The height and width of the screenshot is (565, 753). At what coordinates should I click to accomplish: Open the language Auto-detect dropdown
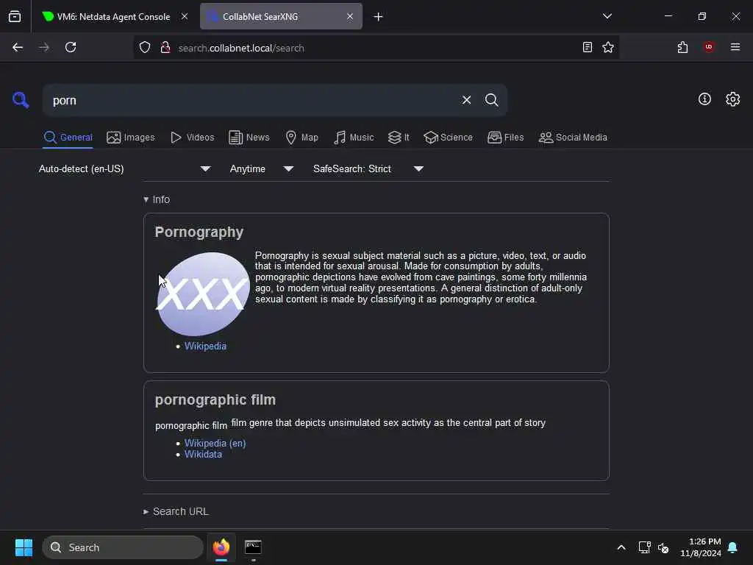[x=125, y=168]
